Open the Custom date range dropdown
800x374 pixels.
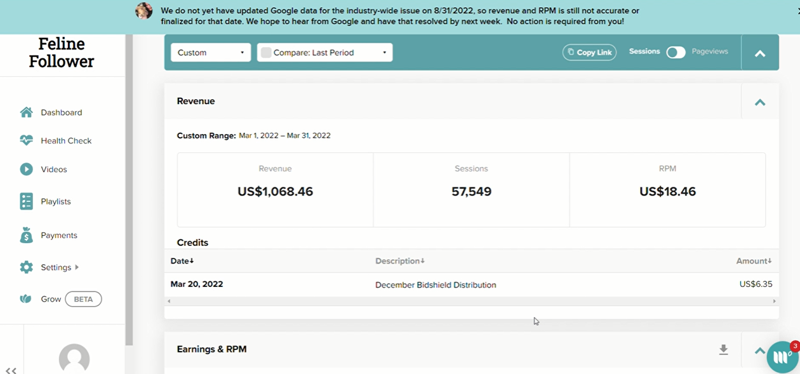point(211,53)
